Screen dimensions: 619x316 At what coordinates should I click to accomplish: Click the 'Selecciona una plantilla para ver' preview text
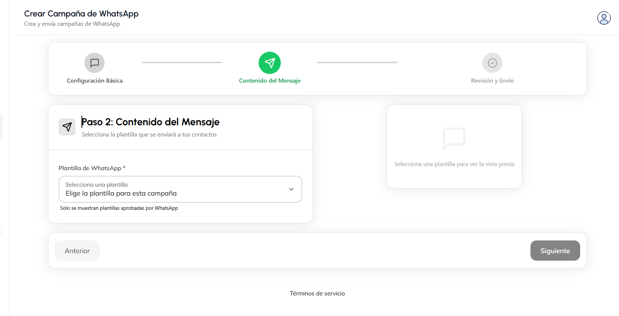pyautogui.click(x=454, y=164)
